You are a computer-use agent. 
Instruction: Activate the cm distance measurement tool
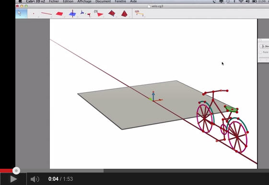click(139, 13)
